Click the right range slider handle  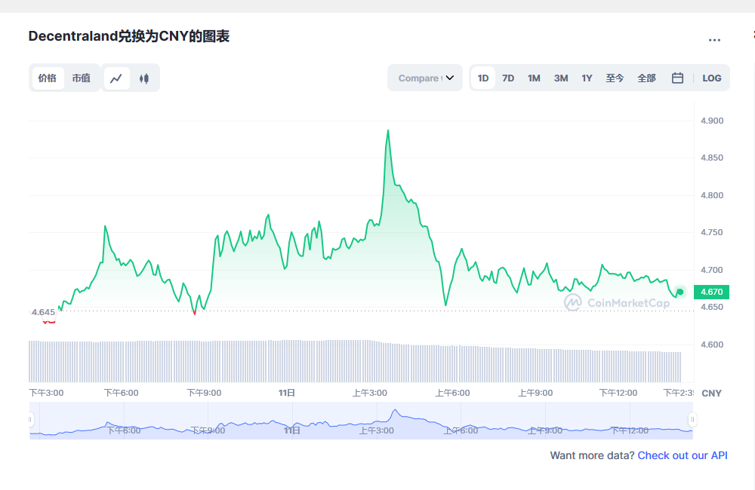[x=692, y=419]
